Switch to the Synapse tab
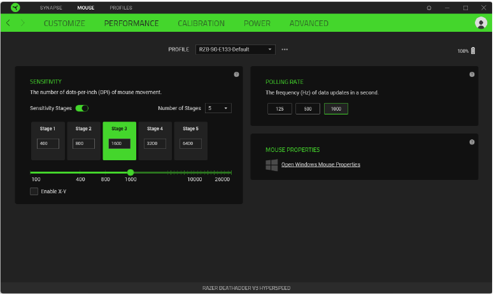 [x=51, y=8]
